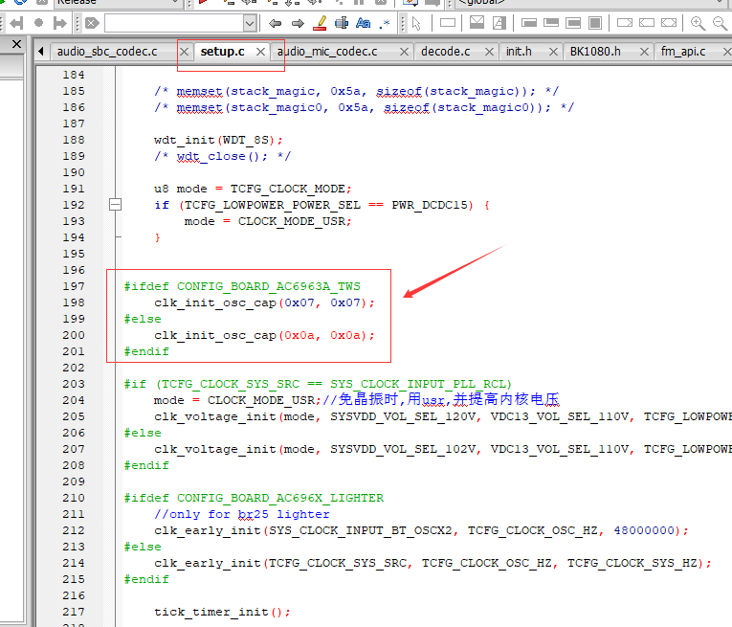Pick the top-left filled loop block
The height and width of the screenshot is (627, 732).
(529, 22)
